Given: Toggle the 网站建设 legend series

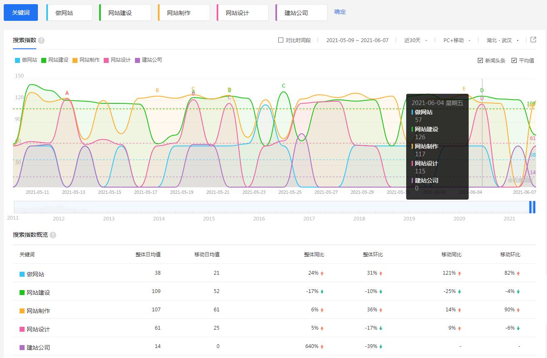Looking at the screenshot, I should pos(55,60).
